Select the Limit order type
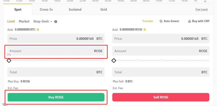Screen dimensions: 217x106 (11, 21)
